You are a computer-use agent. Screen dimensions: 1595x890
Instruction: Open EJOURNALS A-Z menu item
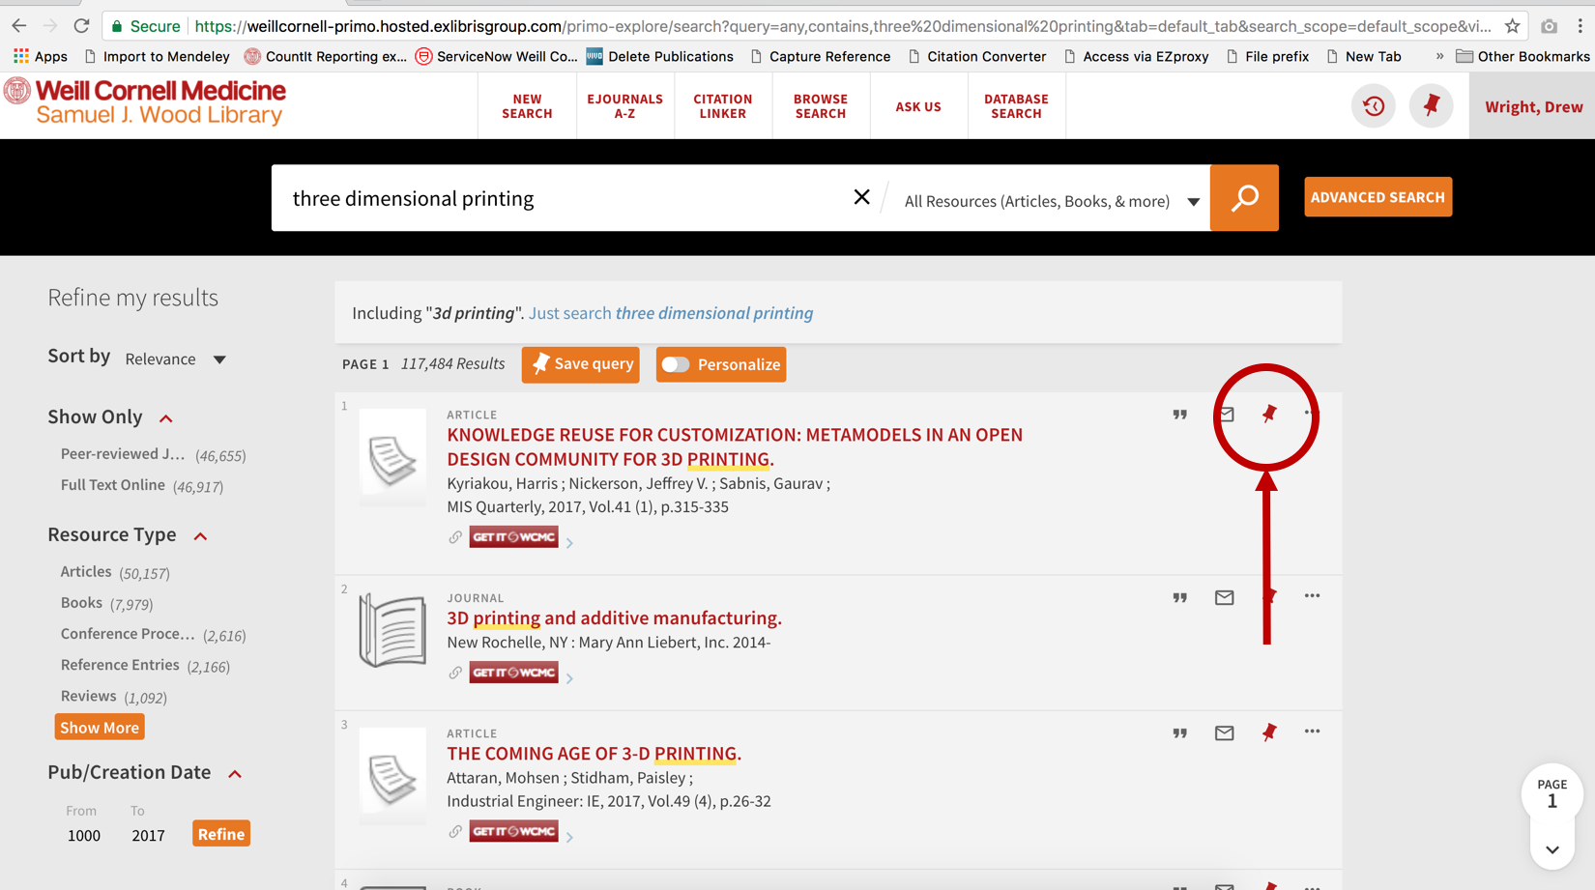(624, 106)
